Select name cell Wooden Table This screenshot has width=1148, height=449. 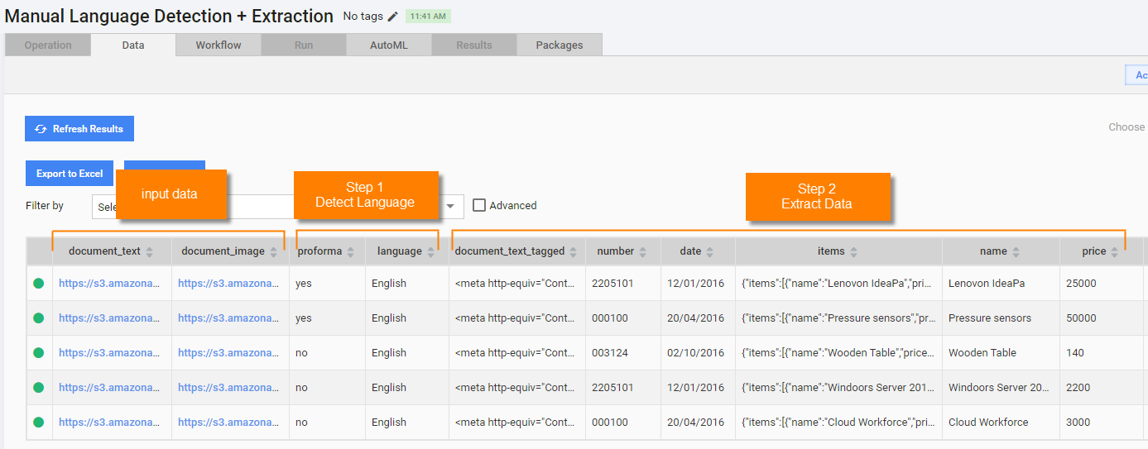point(1001,352)
